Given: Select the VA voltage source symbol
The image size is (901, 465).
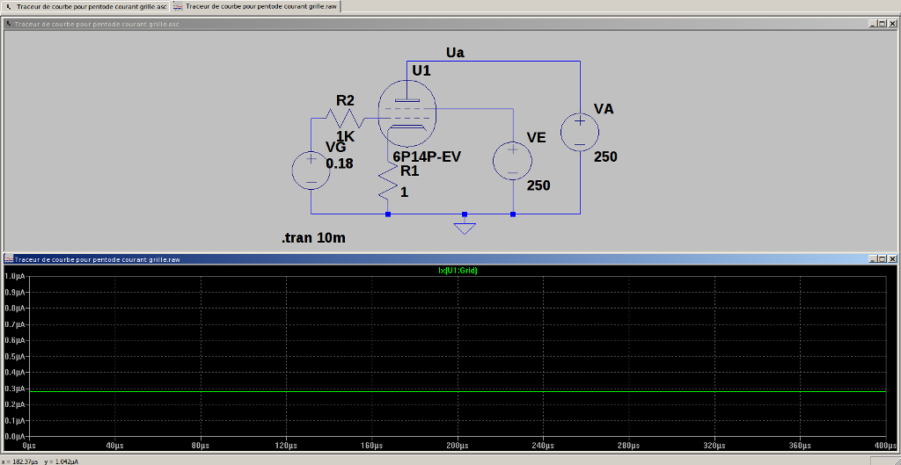Looking at the screenshot, I should click(580, 132).
